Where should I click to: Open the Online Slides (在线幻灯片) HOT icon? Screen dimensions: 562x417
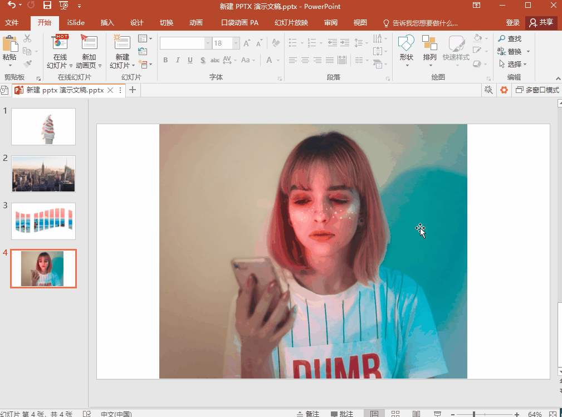click(60, 43)
